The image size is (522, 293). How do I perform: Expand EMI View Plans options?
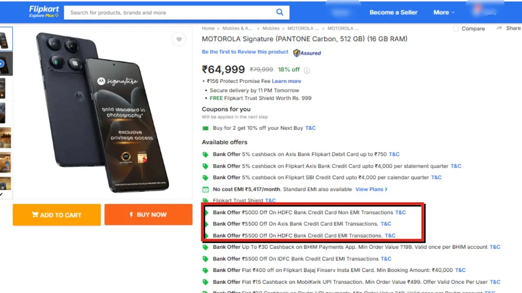click(x=370, y=189)
